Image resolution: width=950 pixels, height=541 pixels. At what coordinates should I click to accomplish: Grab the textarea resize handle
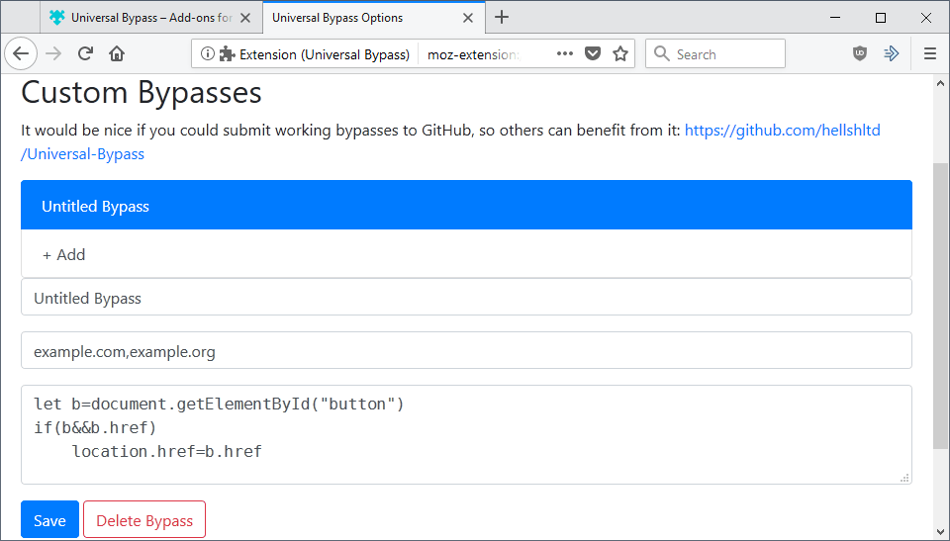(904, 478)
